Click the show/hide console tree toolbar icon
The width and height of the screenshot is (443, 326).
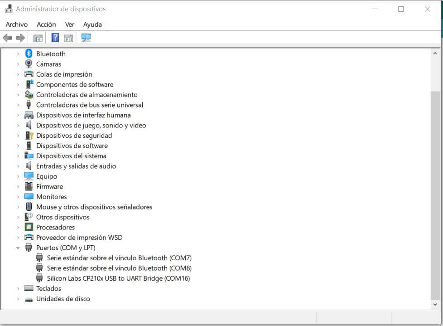pyautogui.click(x=38, y=38)
